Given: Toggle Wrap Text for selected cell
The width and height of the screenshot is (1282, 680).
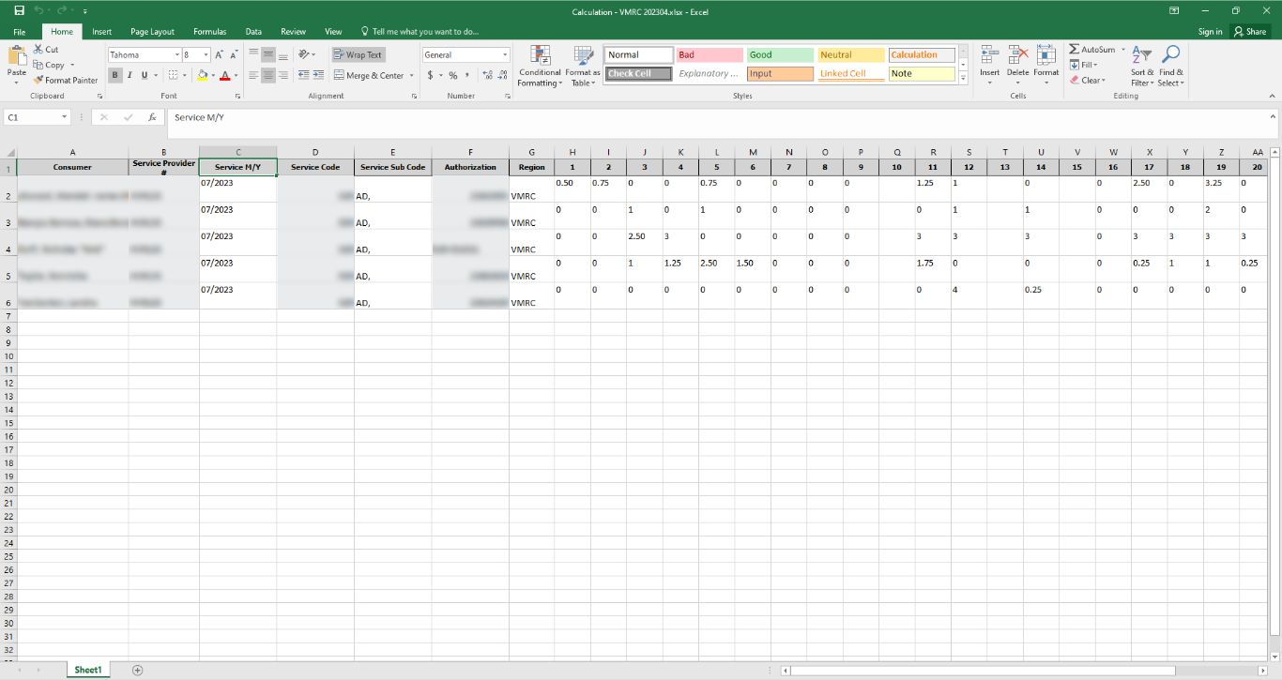Looking at the screenshot, I should (x=358, y=55).
